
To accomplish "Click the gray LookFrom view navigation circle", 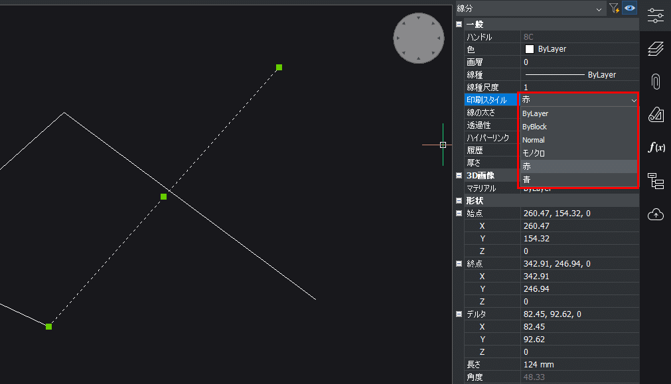I will point(419,38).
